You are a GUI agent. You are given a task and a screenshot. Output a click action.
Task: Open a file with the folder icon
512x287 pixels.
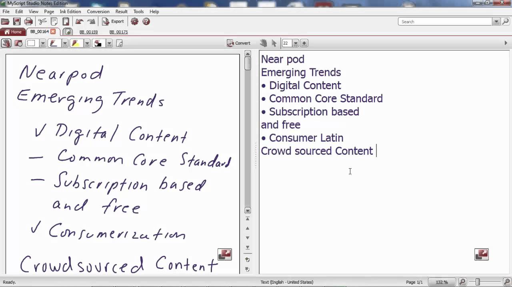pos(5,22)
